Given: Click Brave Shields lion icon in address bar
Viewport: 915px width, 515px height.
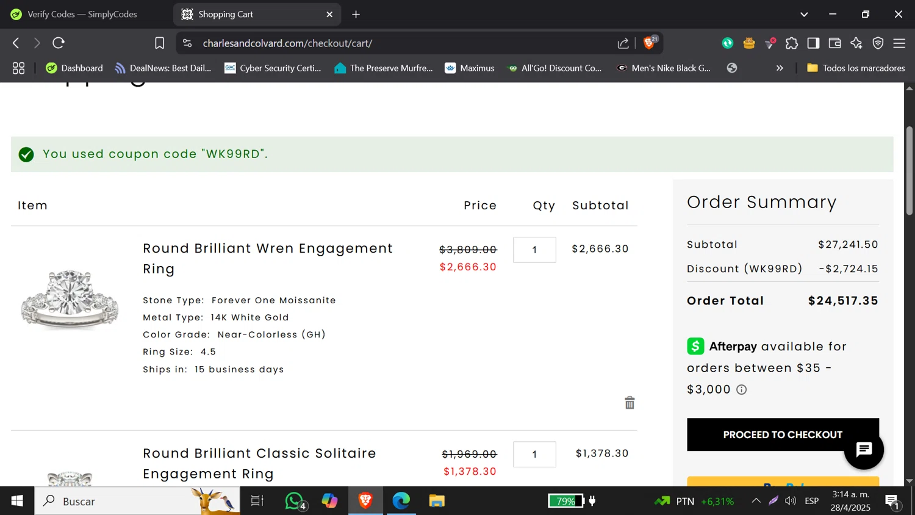Looking at the screenshot, I should (650, 43).
